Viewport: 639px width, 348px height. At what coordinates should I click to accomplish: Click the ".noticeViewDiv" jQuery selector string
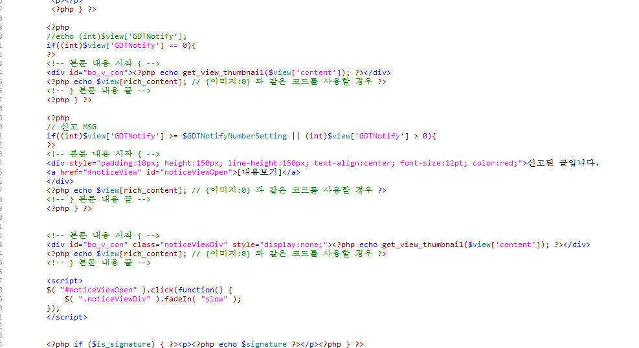pyautogui.click(x=115, y=299)
